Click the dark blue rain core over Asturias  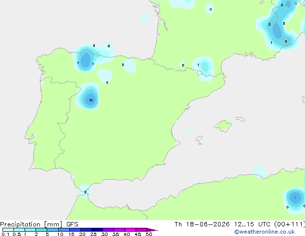86,60
